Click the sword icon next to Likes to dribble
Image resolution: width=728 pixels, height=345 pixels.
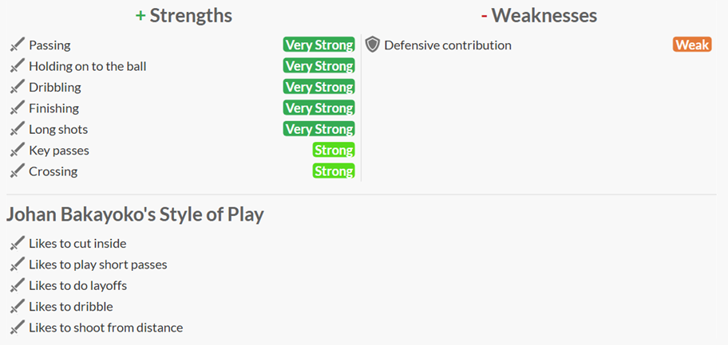[x=18, y=307]
